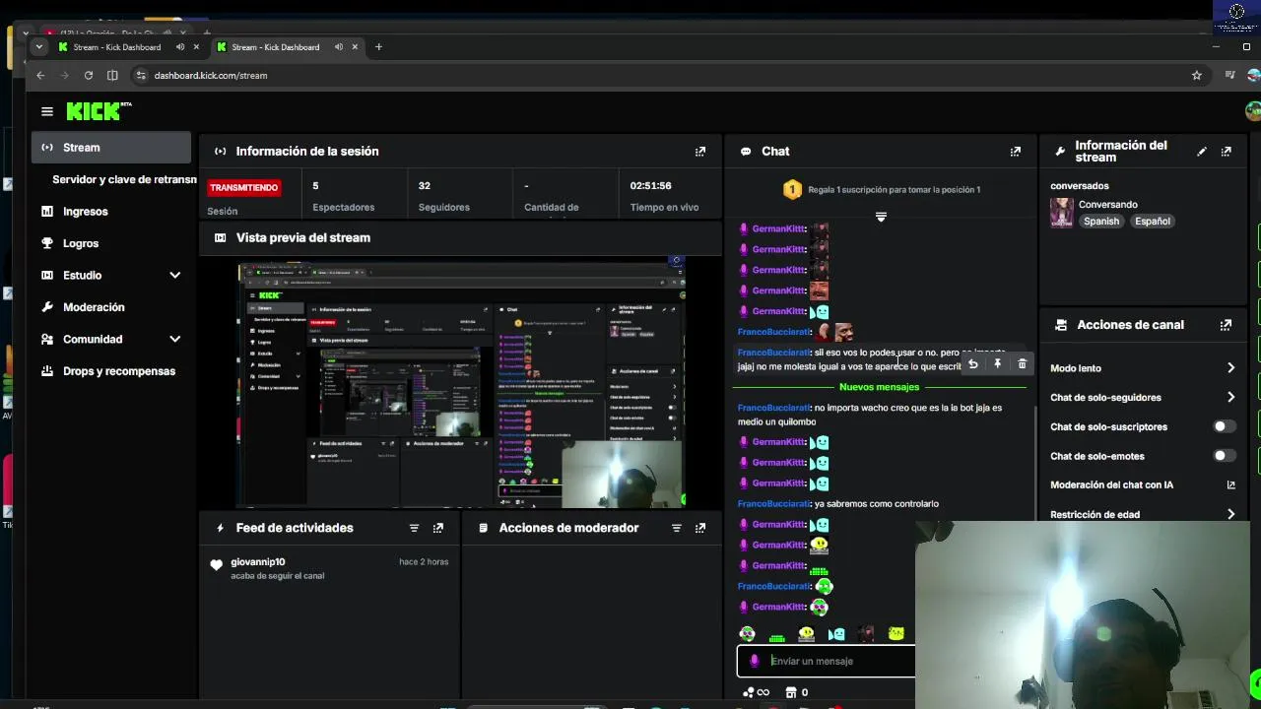The height and width of the screenshot is (709, 1261).
Task: Filter the Feed de actividades list
Action: click(x=414, y=528)
